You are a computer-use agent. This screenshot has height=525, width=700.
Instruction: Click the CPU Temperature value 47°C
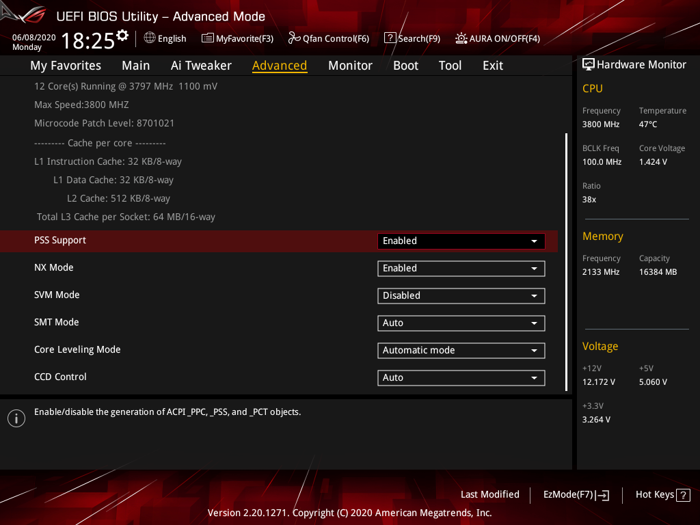[x=648, y=124]
